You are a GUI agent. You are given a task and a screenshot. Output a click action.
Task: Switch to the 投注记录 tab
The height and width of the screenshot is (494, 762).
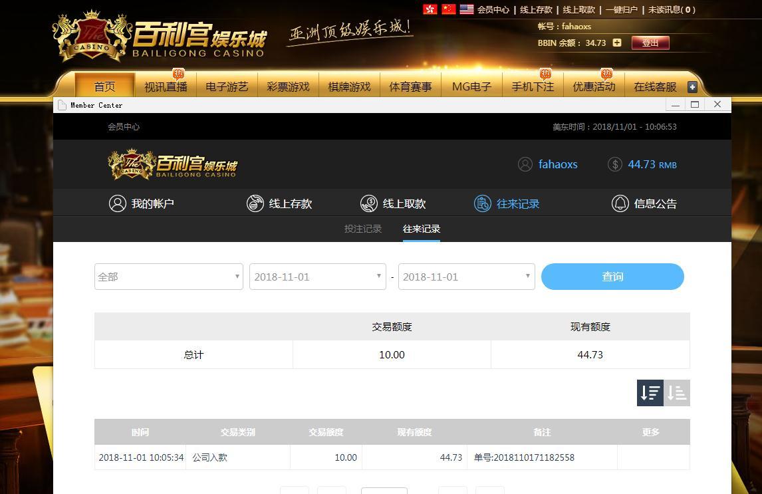363,229
